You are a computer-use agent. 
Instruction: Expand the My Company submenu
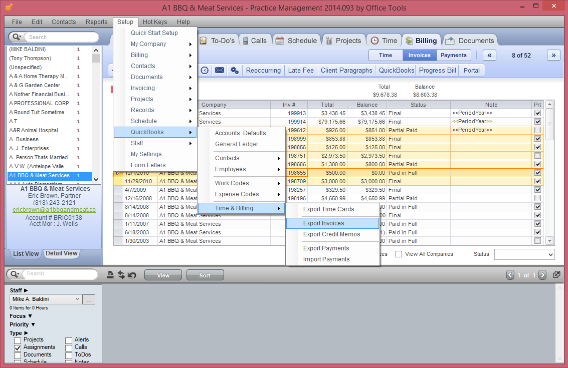pos(155,44)
